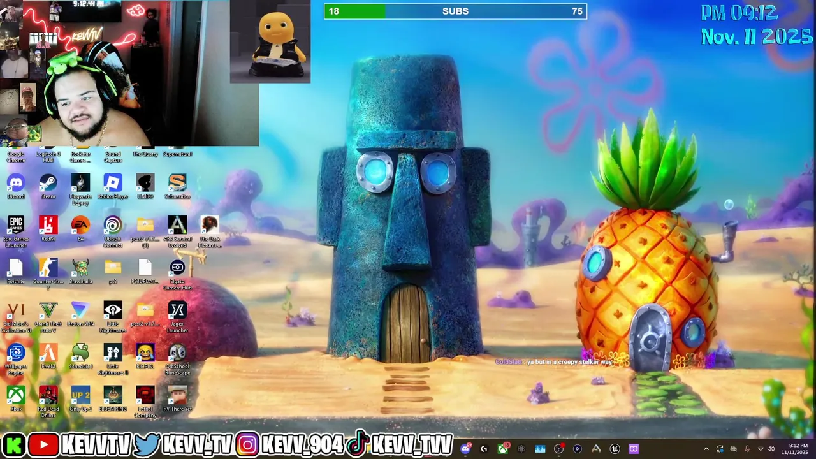Click the sync status tray icon
Viewport: 816px width, 459px height.
[x=720, y=449]
